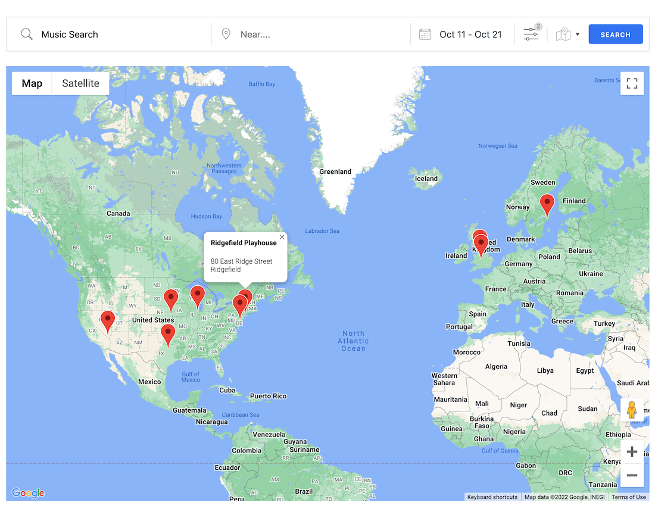Open the Oct 11 - Oct 21 date range
The width and height of the screenshot is (655, 524).
(x=470, y=35)
